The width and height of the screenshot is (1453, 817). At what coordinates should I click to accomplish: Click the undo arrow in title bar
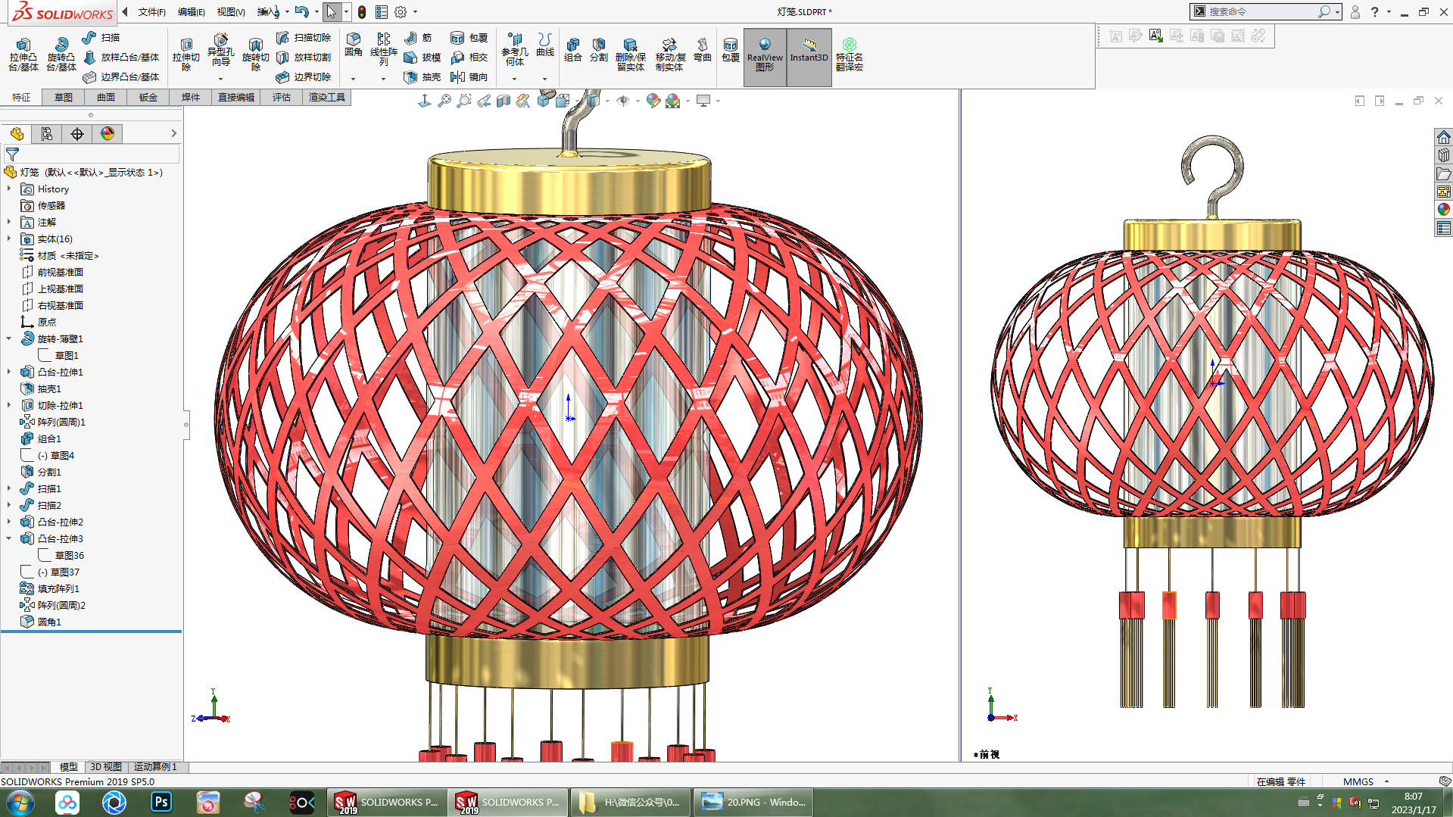pos(301,11)
